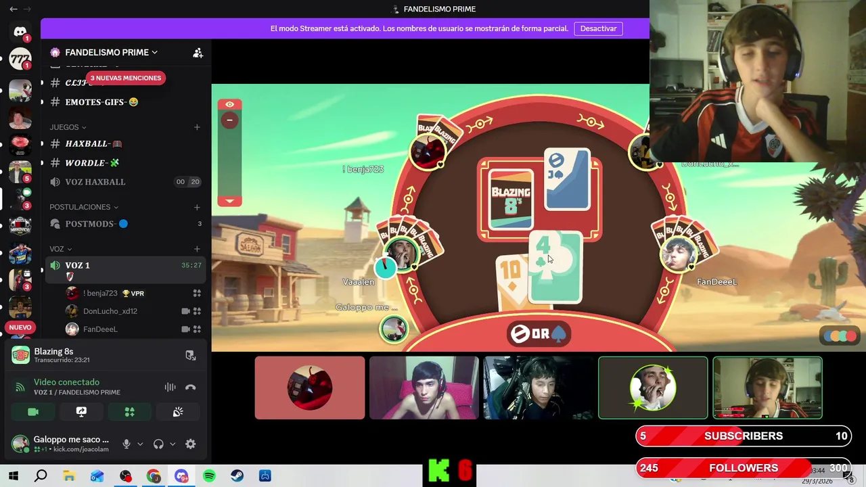This screenshot has height=487, width=866.
Task: Select the highlighted smoking avatar video tile
Action: pyautogui.click(x=653, y=388)
